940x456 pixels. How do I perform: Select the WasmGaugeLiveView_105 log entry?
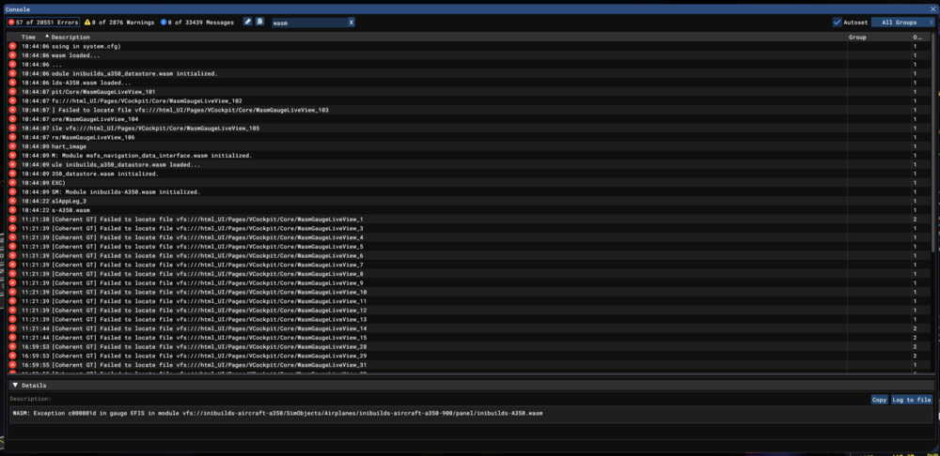point(467,128)
